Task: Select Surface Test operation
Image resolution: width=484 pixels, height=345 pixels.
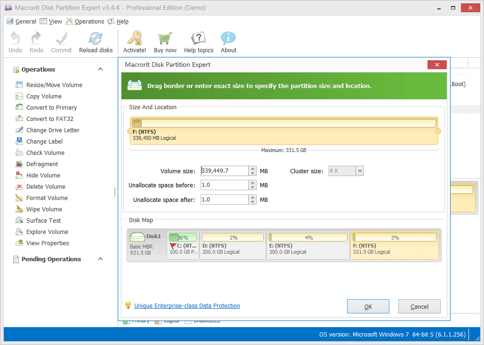Action: click(43, 221)
